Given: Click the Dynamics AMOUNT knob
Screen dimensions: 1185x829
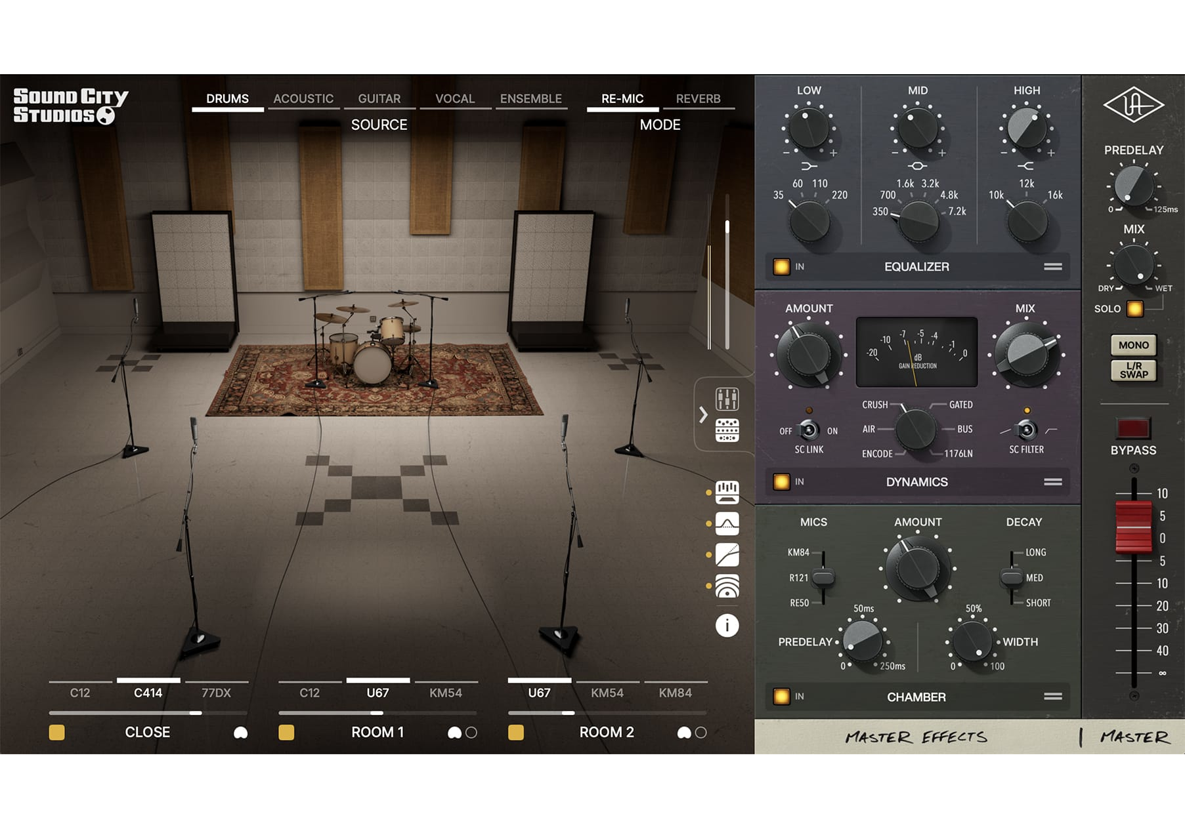Looking at the screenshot, I should pyautogui.click(x=809, y=355).
